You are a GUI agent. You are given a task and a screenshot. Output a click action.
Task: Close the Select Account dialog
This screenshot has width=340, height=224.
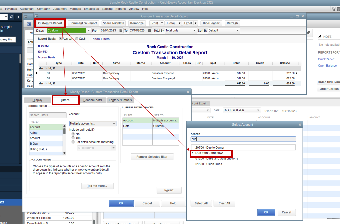tap(300, 125)
